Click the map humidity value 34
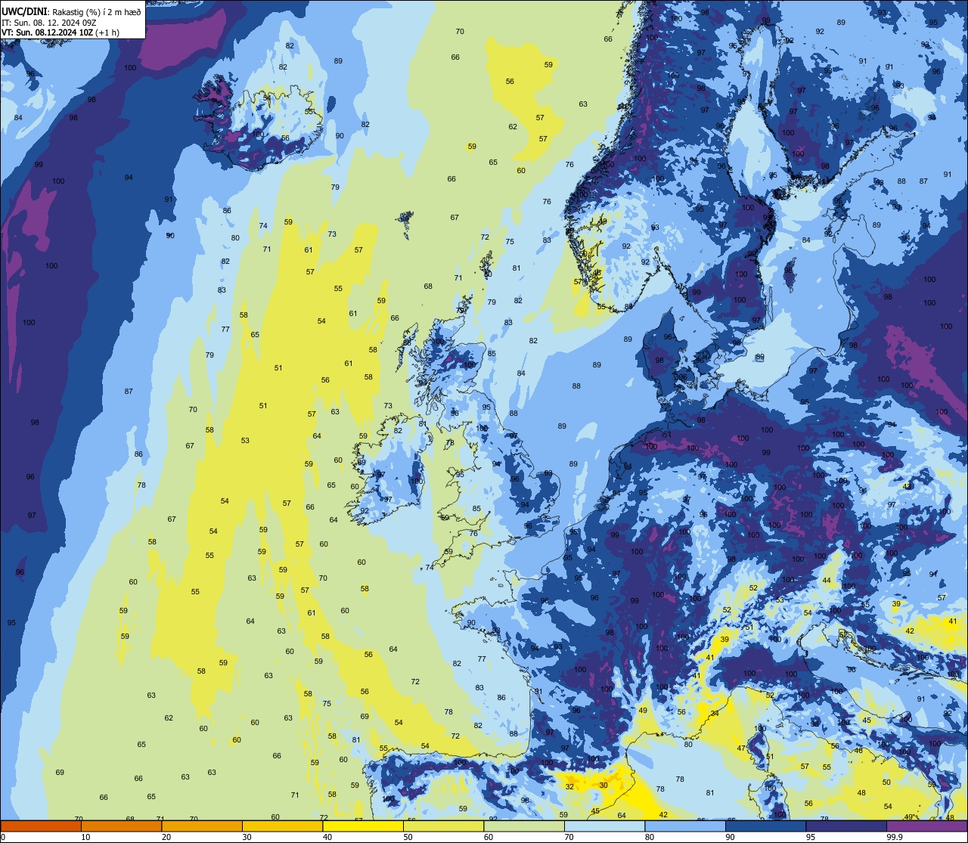 (x=715, y=714)
